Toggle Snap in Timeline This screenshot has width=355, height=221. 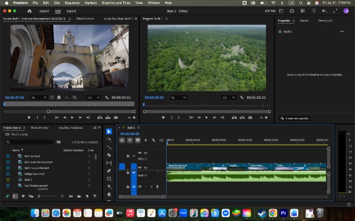pyautogui.click(x=130, y=140)
